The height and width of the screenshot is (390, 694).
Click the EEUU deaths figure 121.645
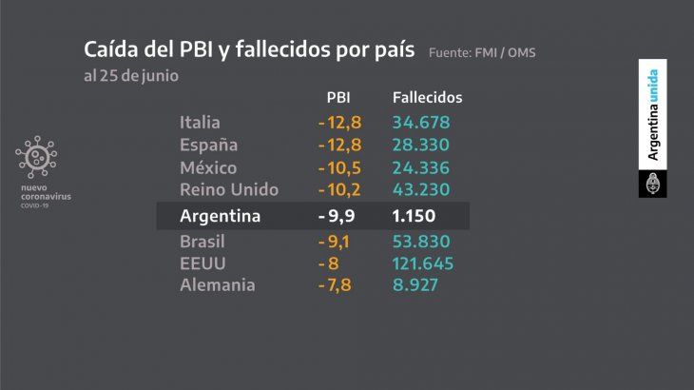tap(423, 263)
